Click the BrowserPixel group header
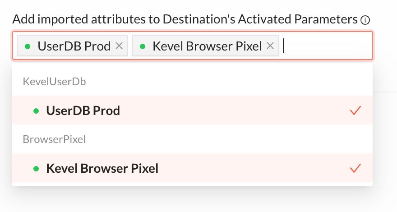The height and width of the screenshot is (212, 397). pos(54,139)
